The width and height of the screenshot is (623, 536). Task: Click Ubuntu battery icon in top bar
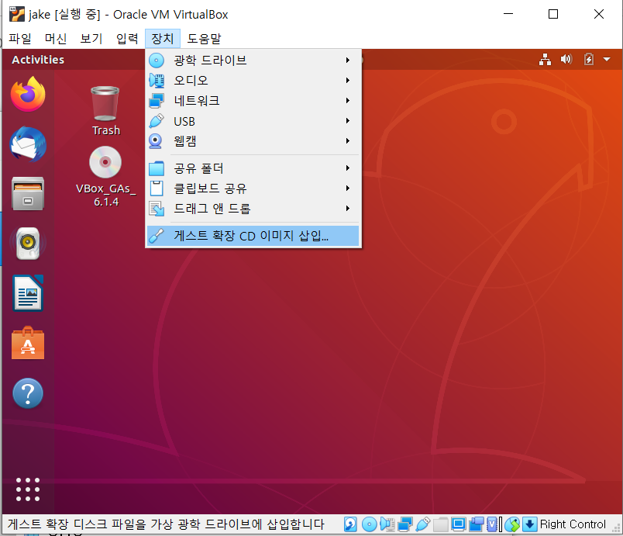[x=588, y=60]
